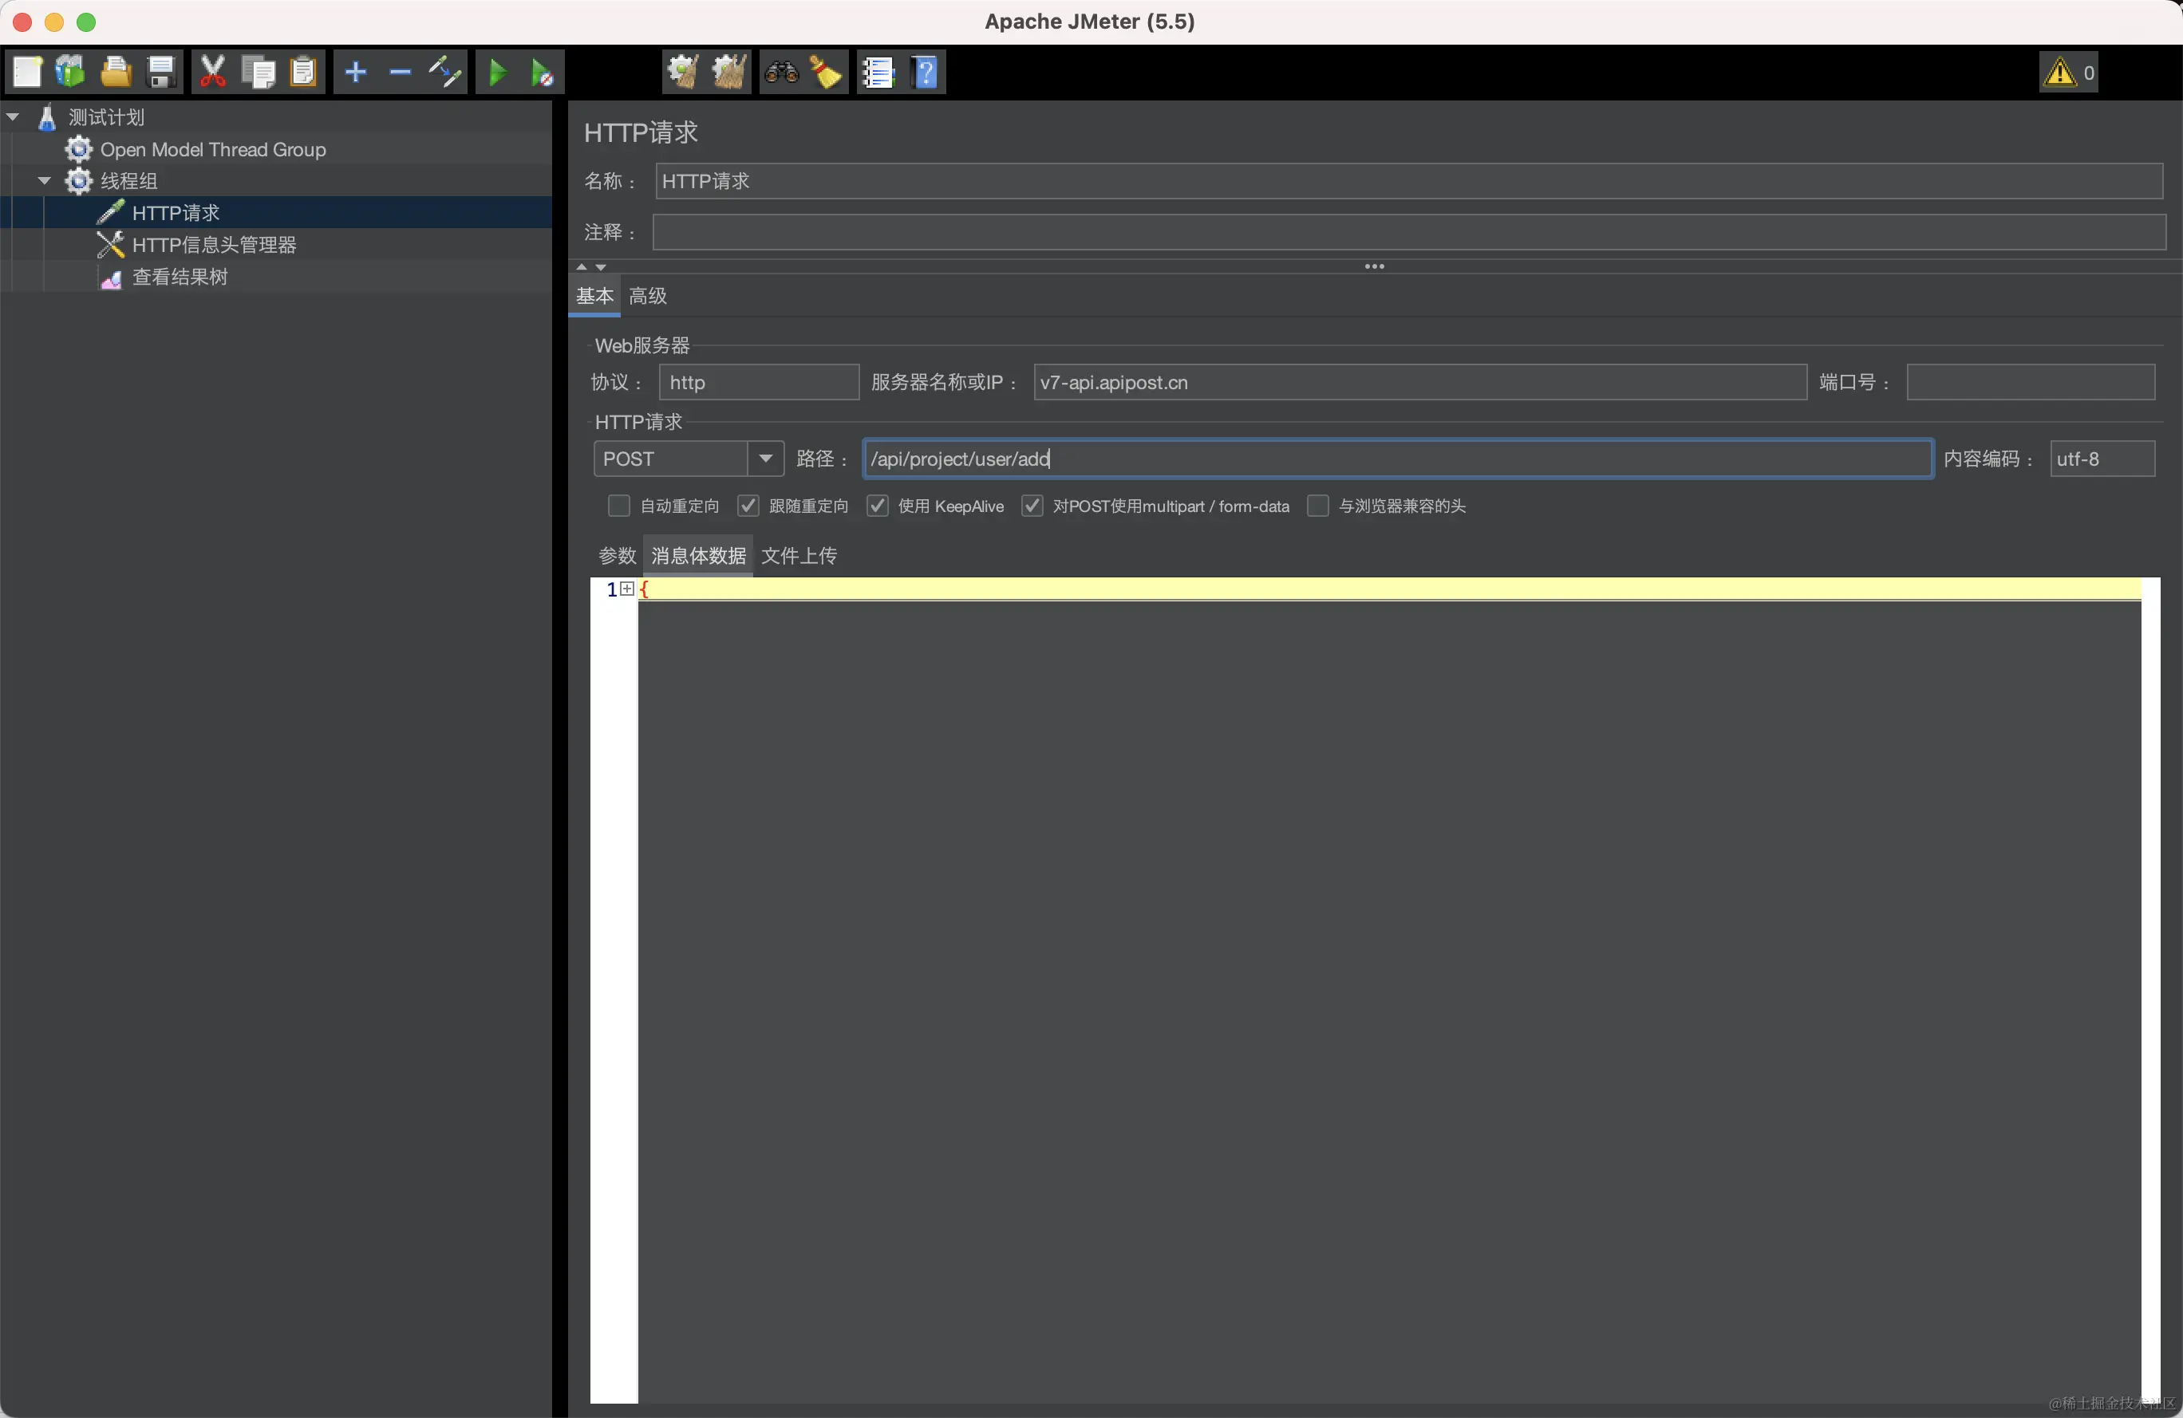
Task: Enable the 与浏览器兼容的头 checkbox
Action: (x=1318, y=506)
